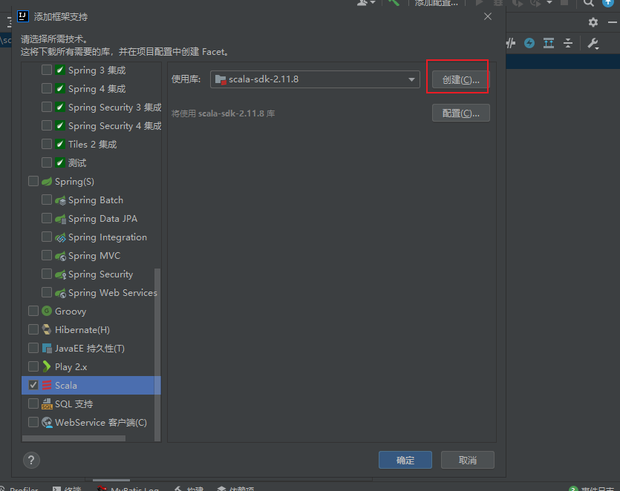The image size is (620, 491).
Task: Click the gear settings icon in the background panel
Action: coord(593,22)
